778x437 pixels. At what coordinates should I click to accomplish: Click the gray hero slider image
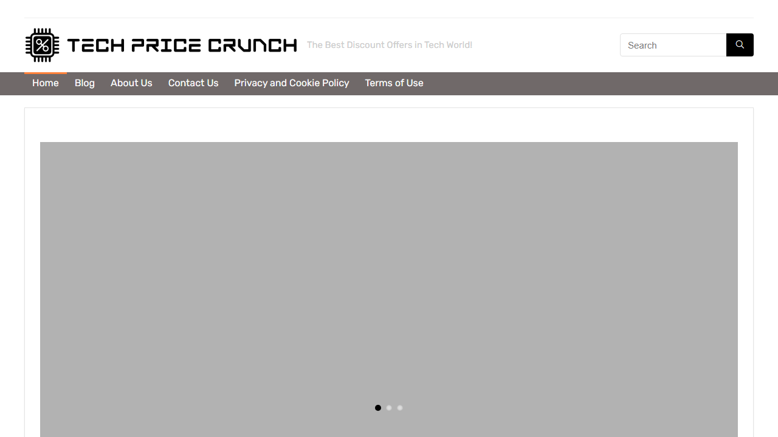389,273
